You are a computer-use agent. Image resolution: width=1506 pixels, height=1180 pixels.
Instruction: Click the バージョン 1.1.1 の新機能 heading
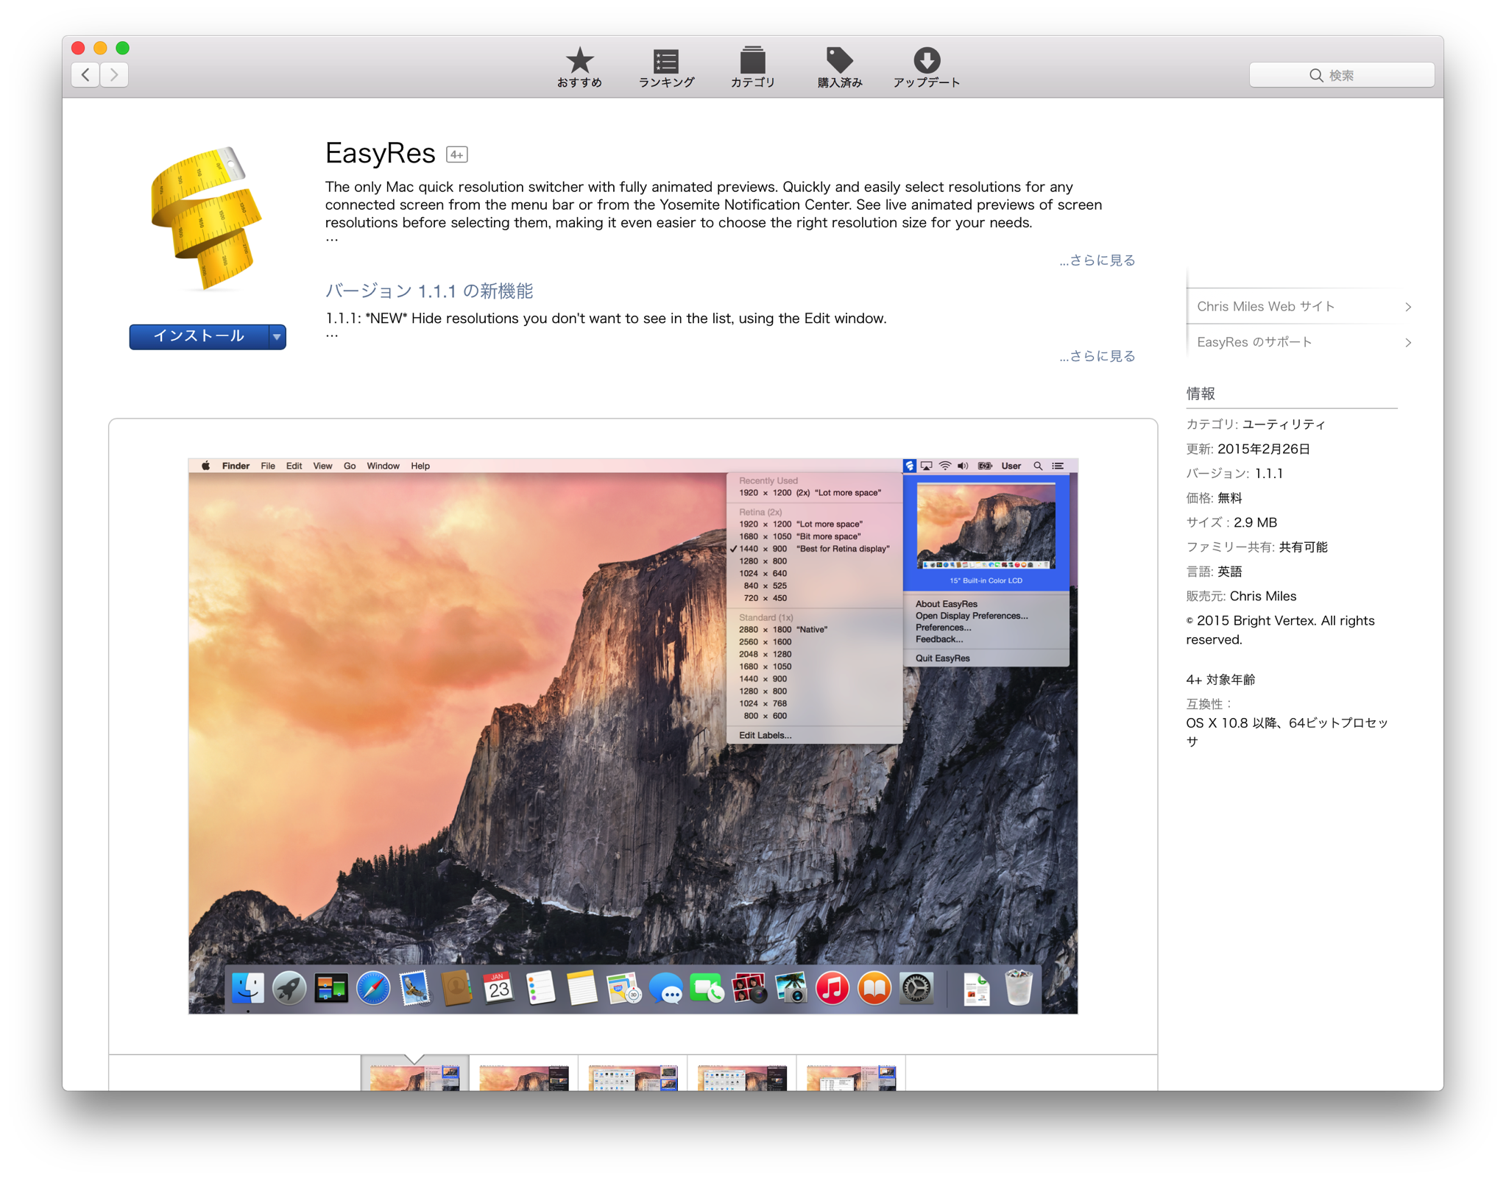click(429, 291)
